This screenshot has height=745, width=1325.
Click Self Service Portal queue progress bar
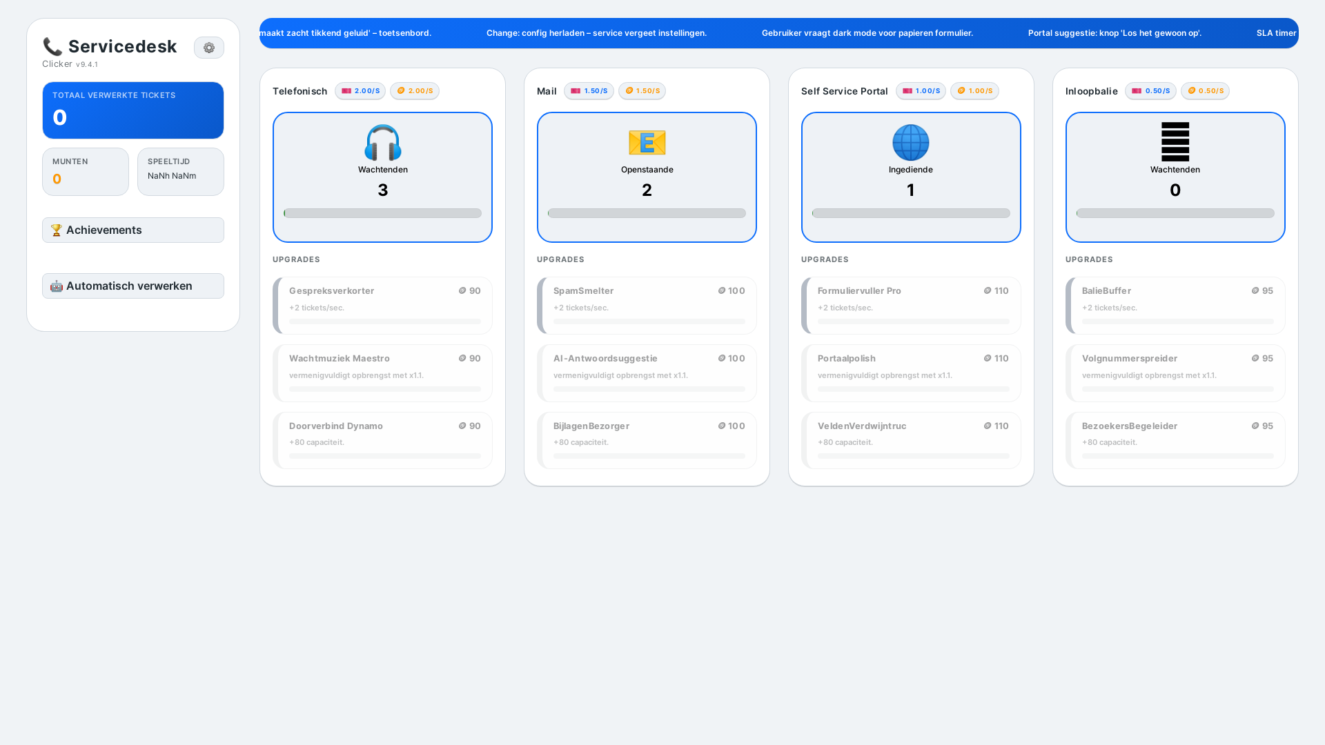coord(911,213)
